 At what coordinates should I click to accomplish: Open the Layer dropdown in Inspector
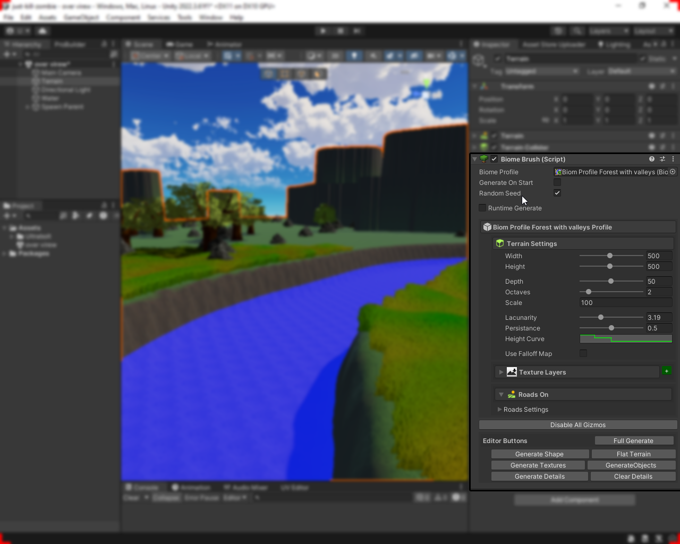tap(641, 71)
